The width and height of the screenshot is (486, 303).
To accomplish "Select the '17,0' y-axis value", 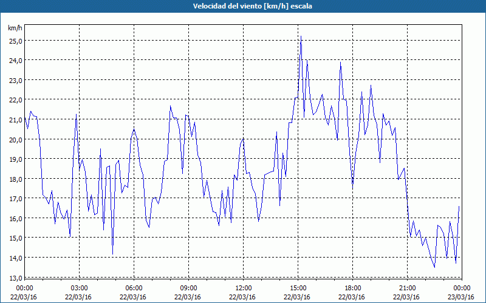I will pyautogui.click(x=15, y=199).
